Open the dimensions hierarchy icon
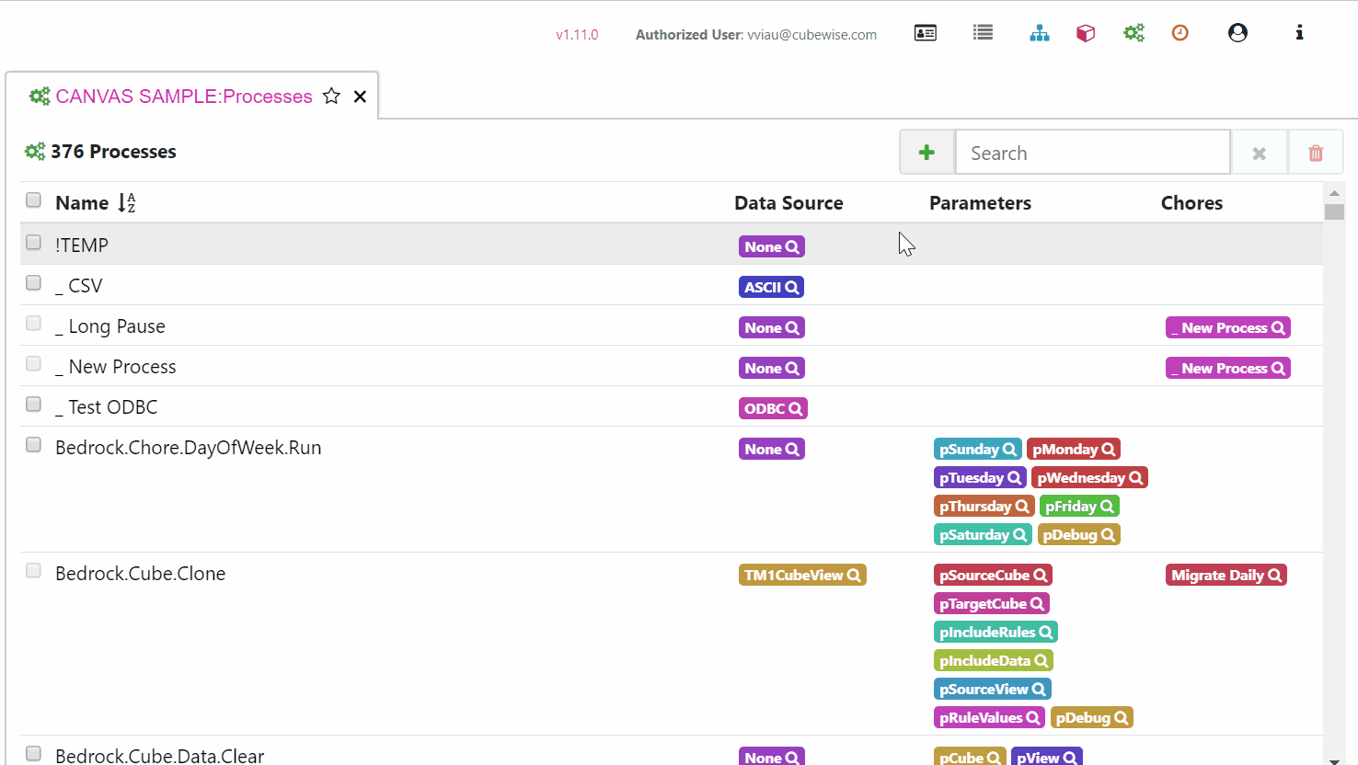The width and height of the screenshot is (1358, 765). tap(1040, 33)
